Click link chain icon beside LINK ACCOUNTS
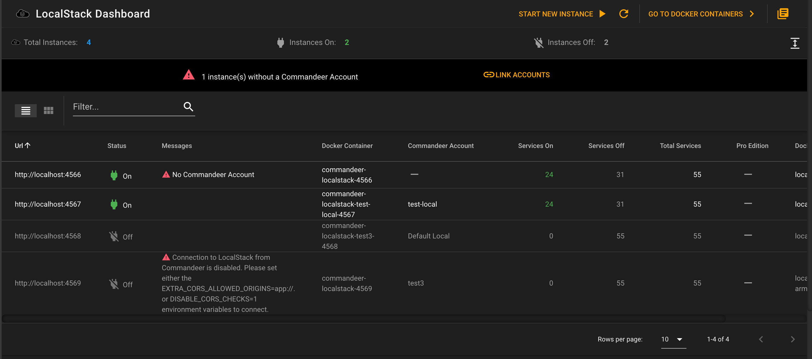The width and height of the screenshot is (812, 359). pos(489,75)
